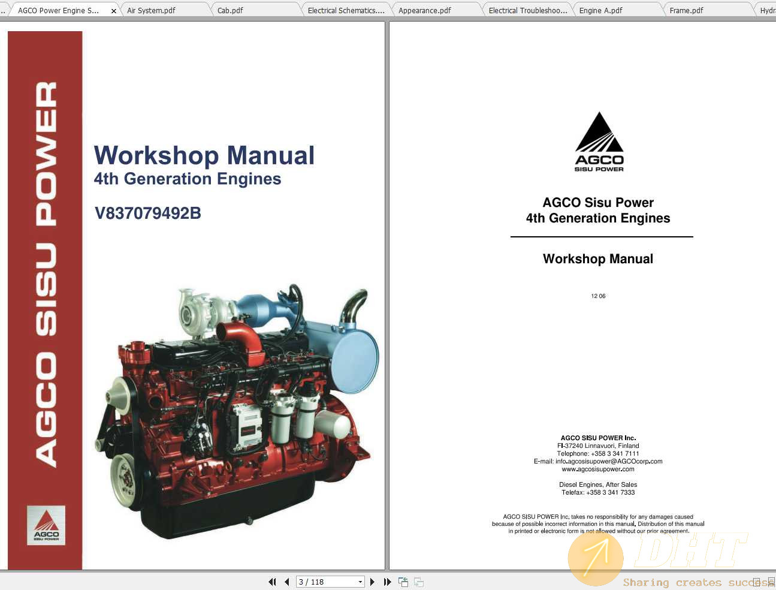Click the '12 06' date text
Image resolution: width=776 pixels, height=590 pixels.
[x=598, y=296]
